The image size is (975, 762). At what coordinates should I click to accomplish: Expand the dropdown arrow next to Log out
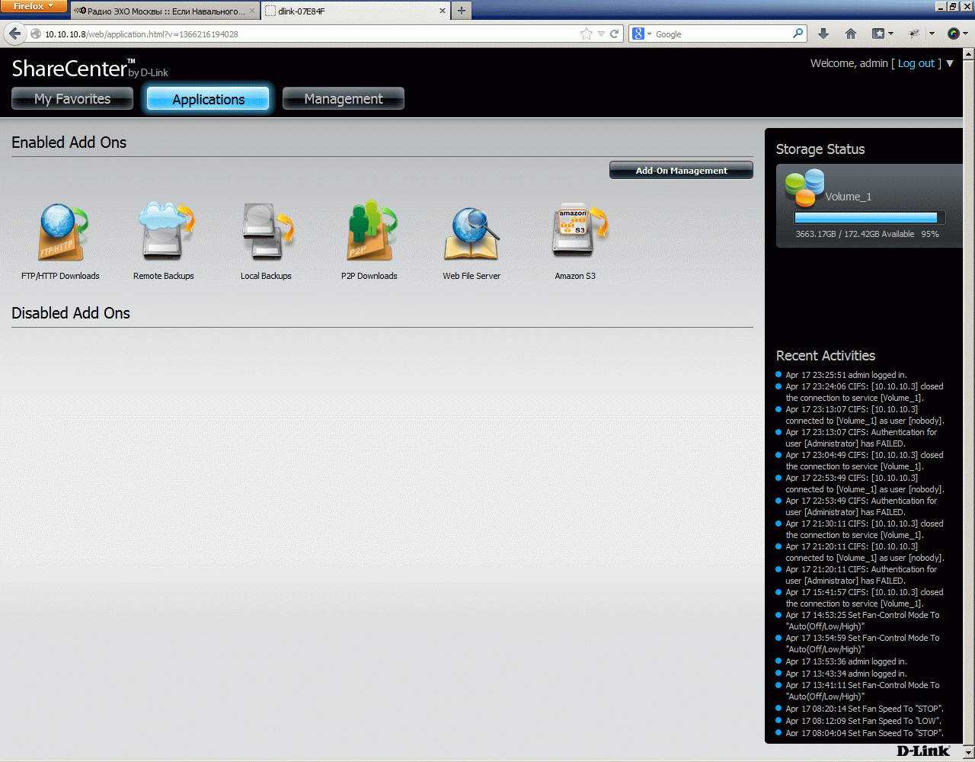(950, 63)
